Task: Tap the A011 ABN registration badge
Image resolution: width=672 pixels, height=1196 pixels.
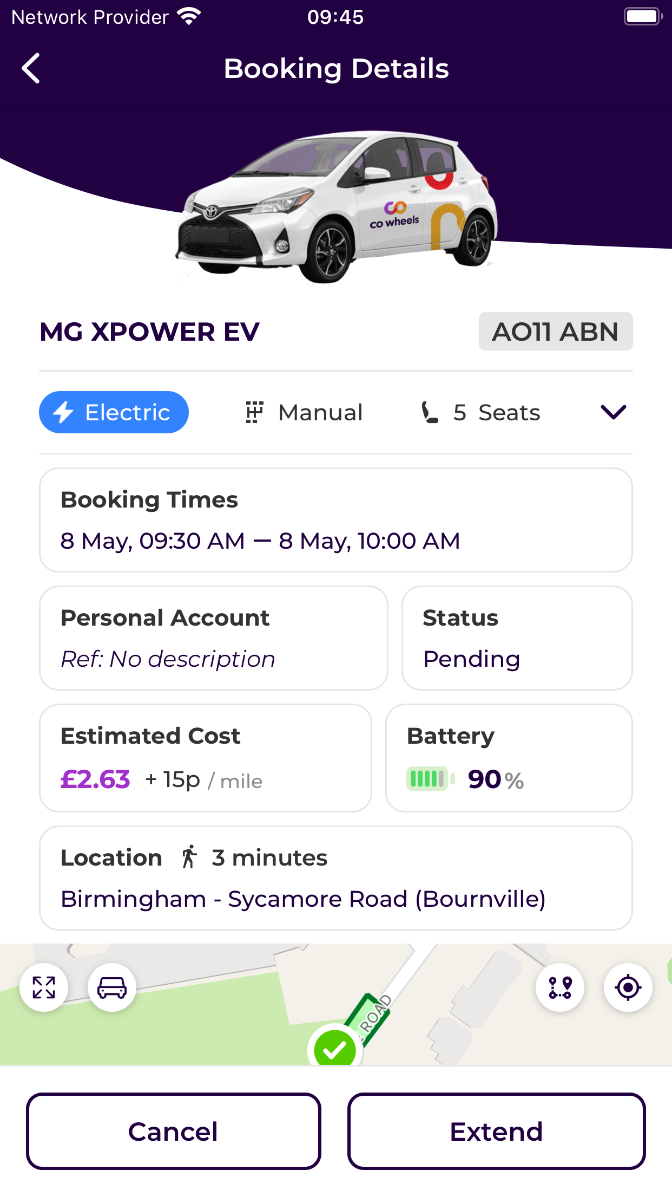Action: pyautogui.click(x=556, y=331)
